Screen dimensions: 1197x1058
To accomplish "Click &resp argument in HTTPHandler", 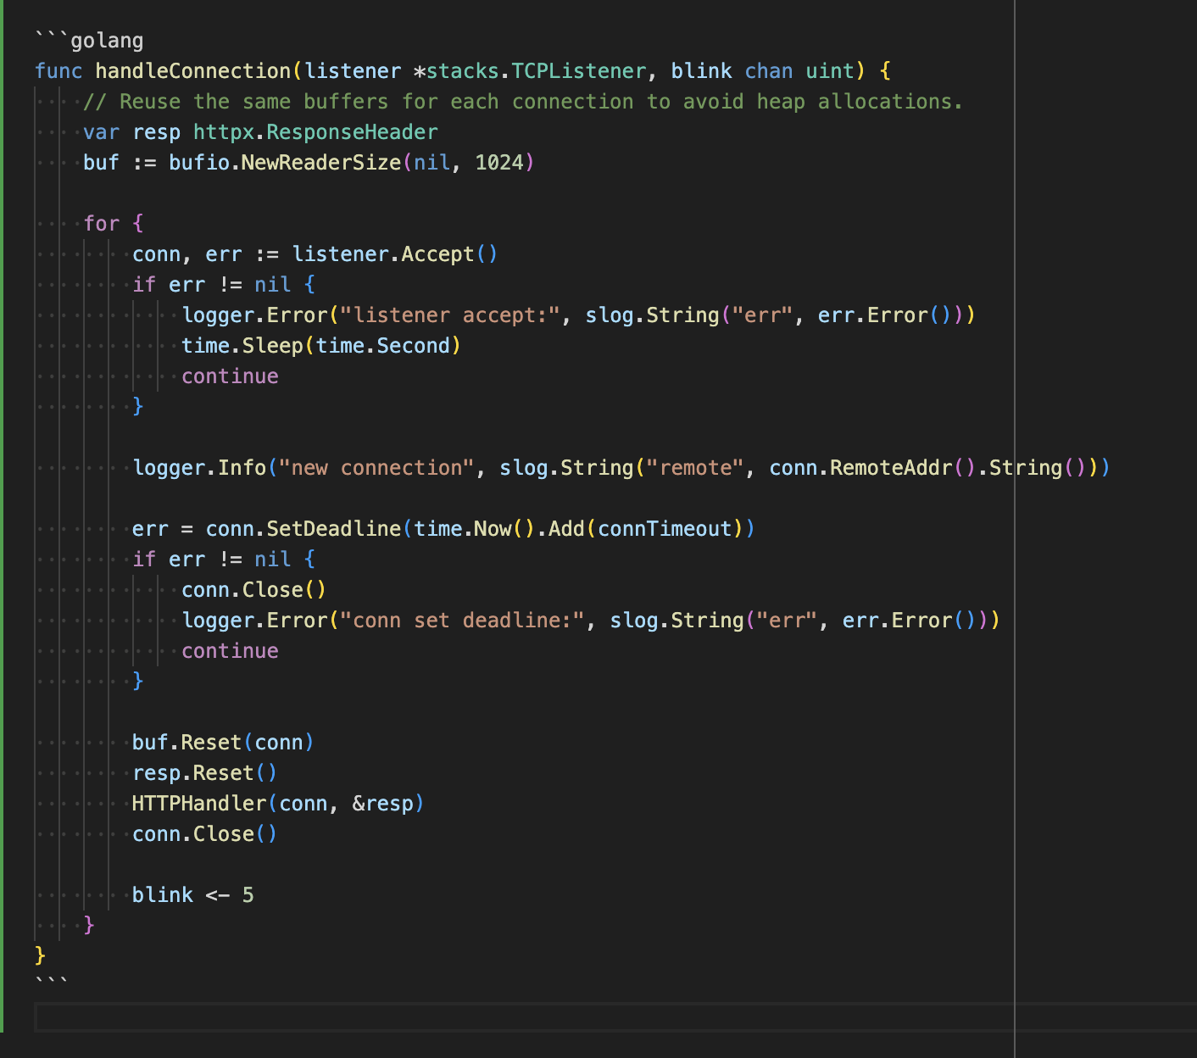I will (x=382, y=804).
